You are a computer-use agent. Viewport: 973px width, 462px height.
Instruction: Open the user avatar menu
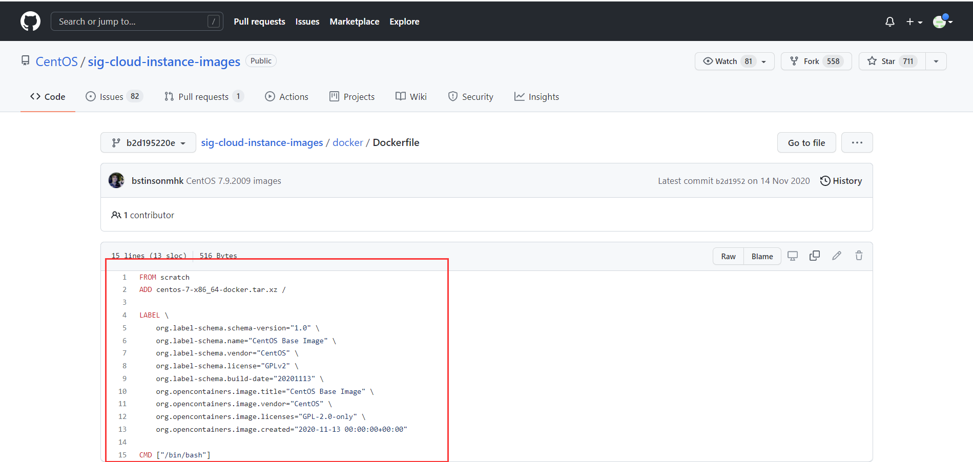point(942,22)
